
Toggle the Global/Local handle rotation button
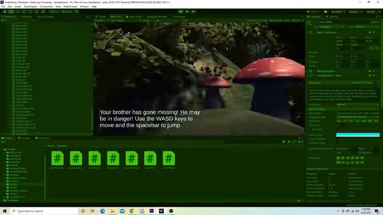(67, 11)
